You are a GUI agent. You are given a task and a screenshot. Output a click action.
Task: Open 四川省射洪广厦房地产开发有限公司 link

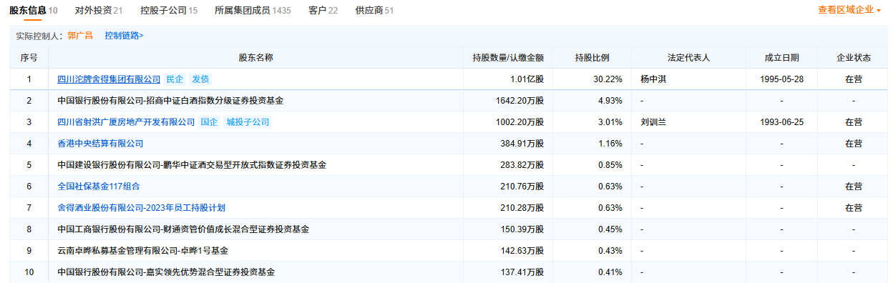click(126, 122)
